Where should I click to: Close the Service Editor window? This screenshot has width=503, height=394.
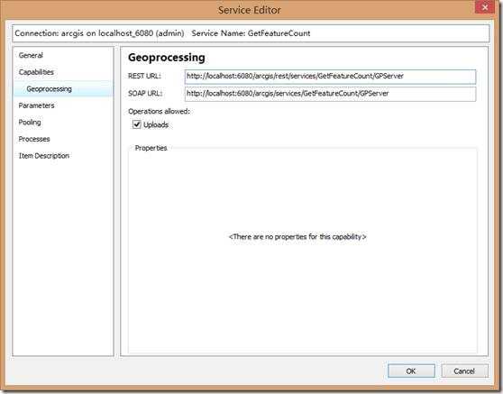coord(485,6)
